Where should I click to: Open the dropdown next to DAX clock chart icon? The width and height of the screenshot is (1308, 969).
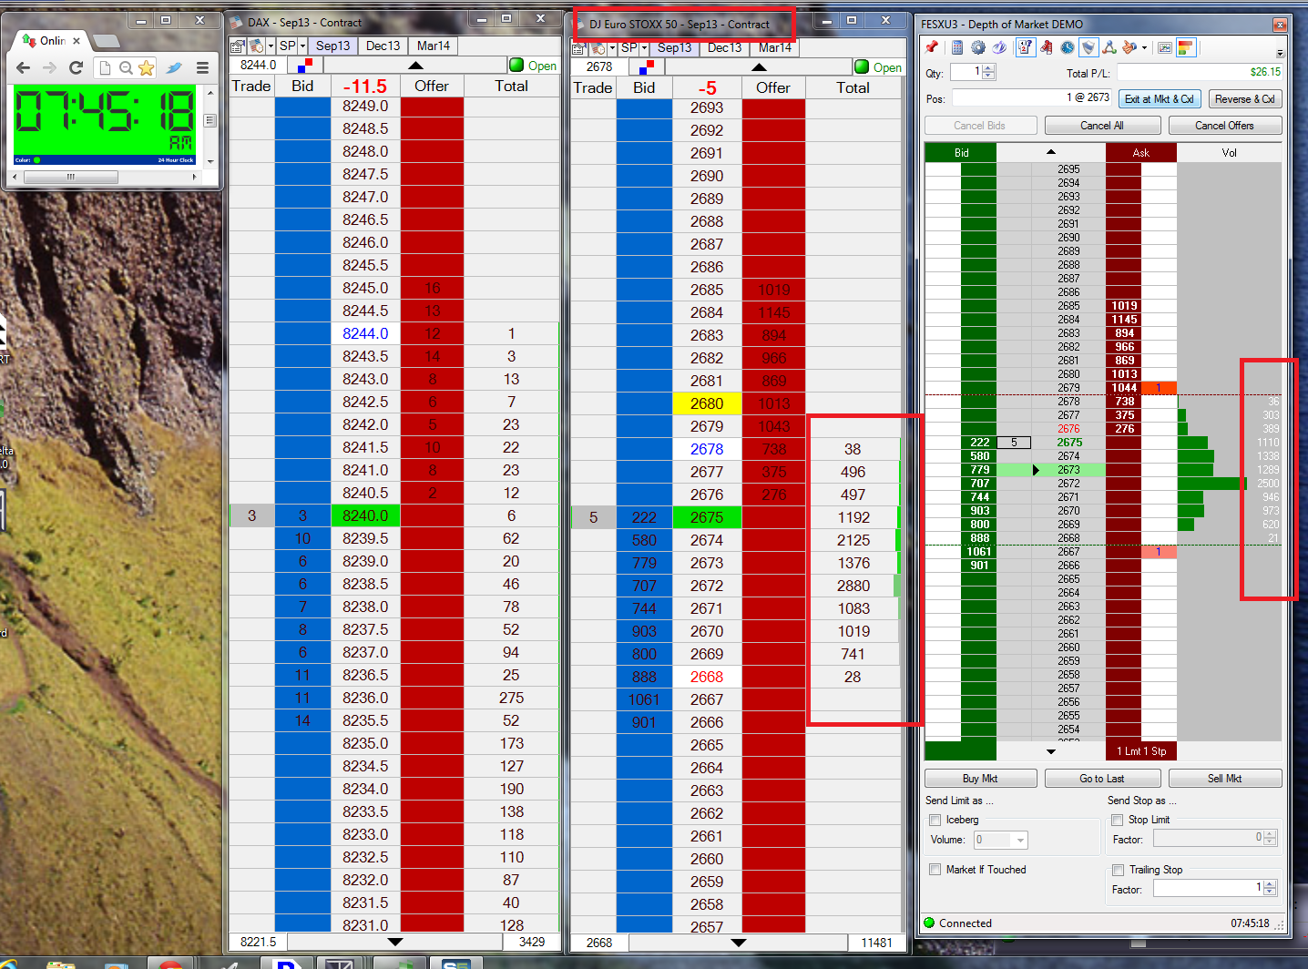tap(271, 46)
